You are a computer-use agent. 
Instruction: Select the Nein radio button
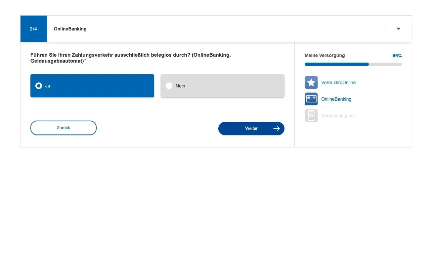pyautogui.click(x=169, y=86)
